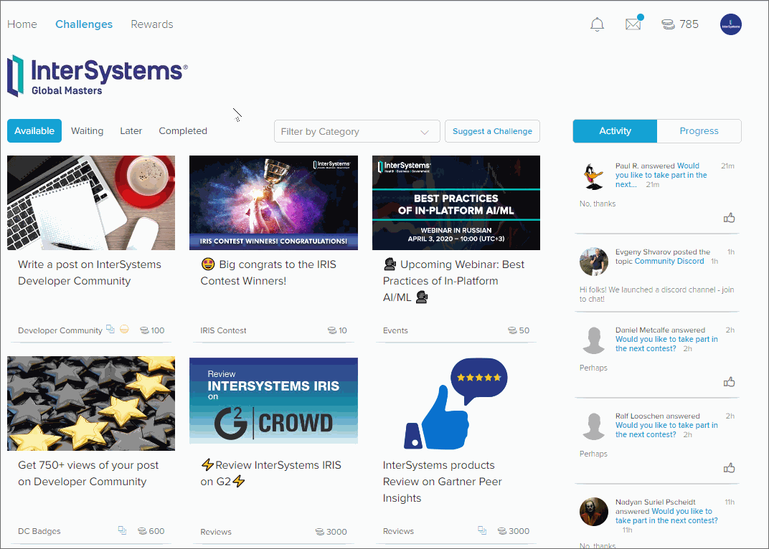Click Evgeny Shvarov's profile picture
769x549 pixels.
coord(593,262)
